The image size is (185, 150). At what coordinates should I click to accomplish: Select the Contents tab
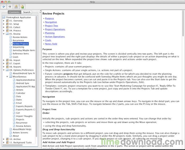point(14,12)
